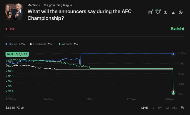
Task: Switch chart to 1W range
Action: (x=160, y=107)
